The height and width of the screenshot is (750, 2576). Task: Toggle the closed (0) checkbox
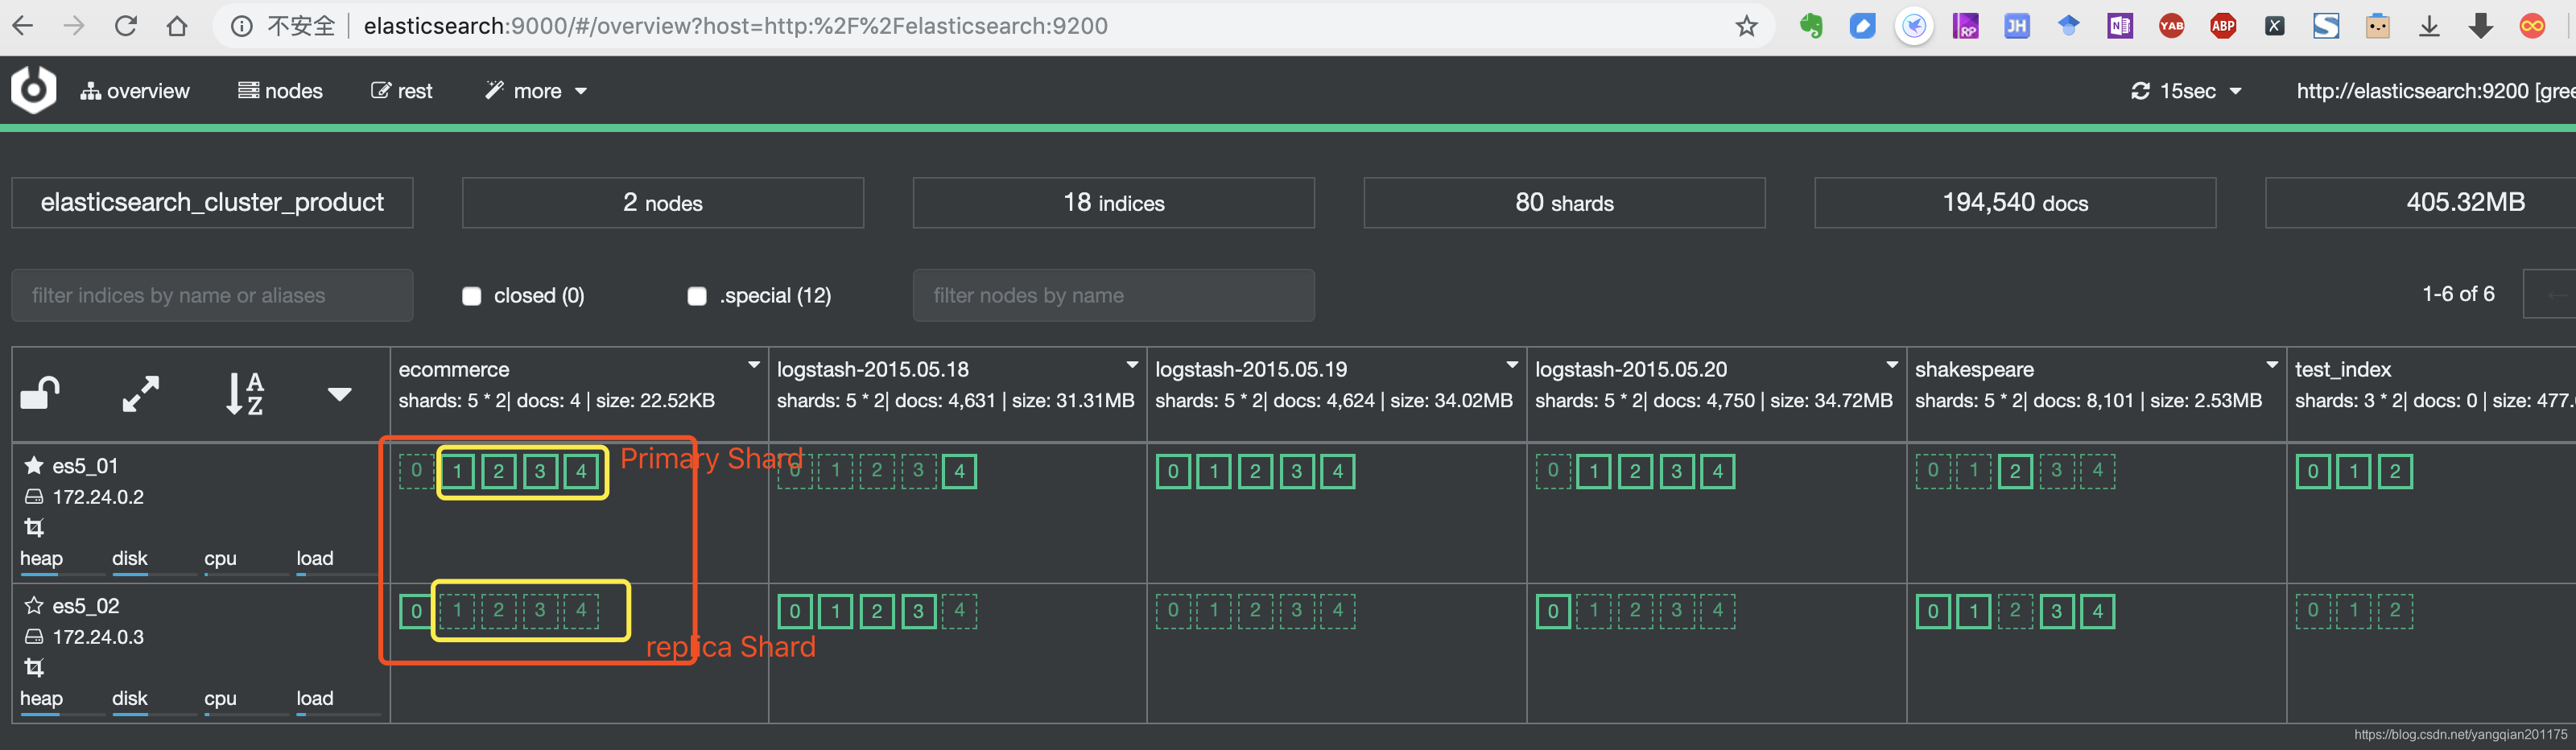[x=472, y=296]
